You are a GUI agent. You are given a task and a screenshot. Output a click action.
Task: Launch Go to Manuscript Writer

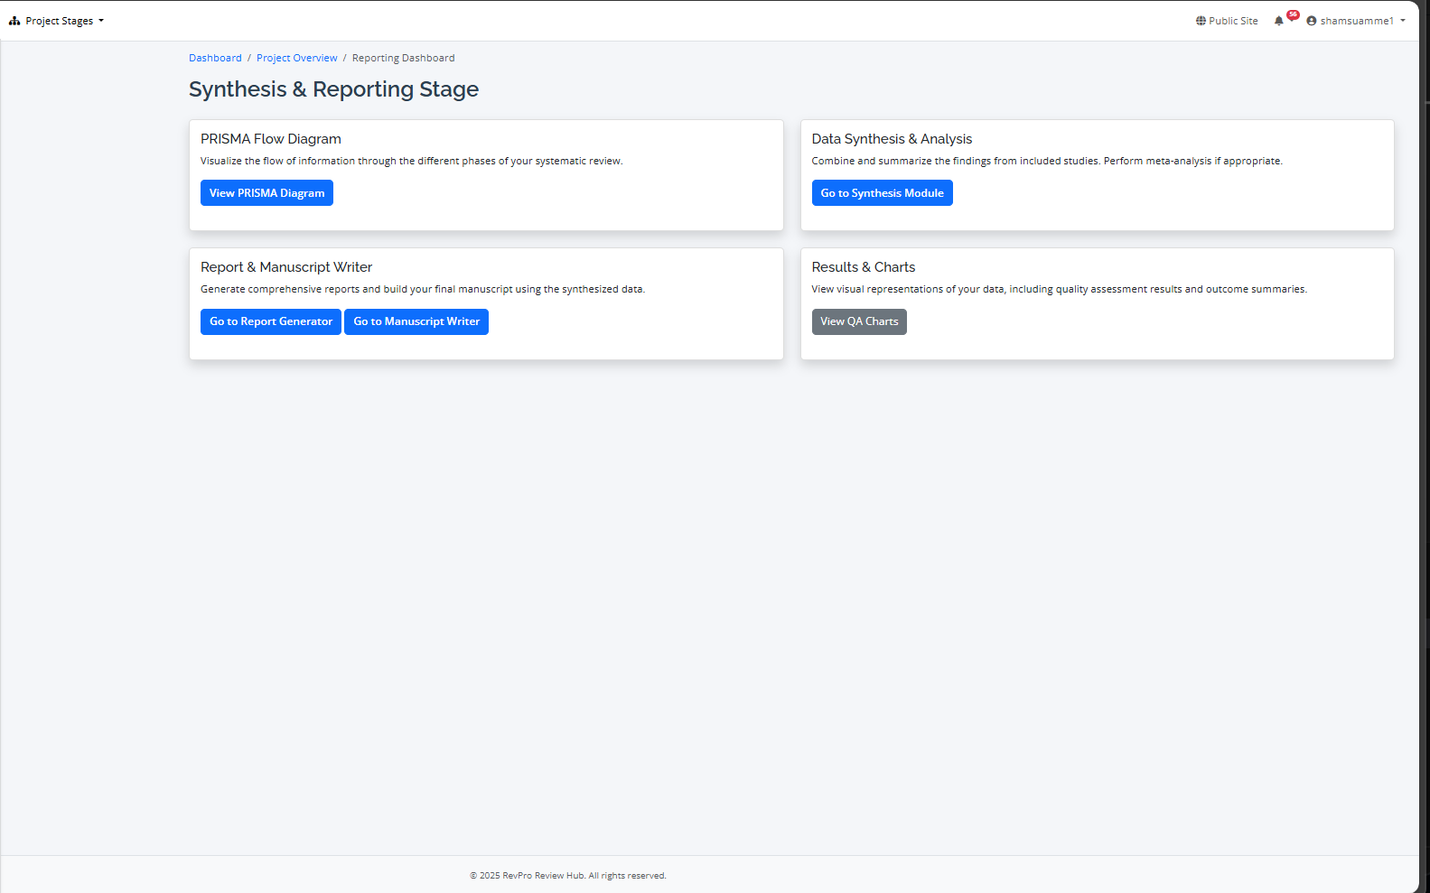click(x=416, y=321)
